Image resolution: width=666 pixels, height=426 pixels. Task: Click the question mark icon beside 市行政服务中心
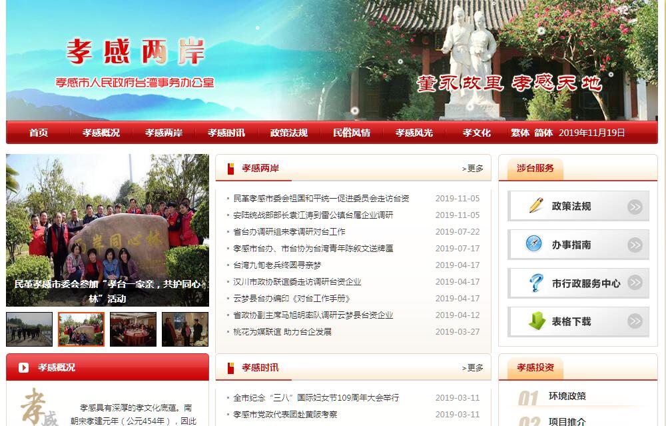pos(535,283)
